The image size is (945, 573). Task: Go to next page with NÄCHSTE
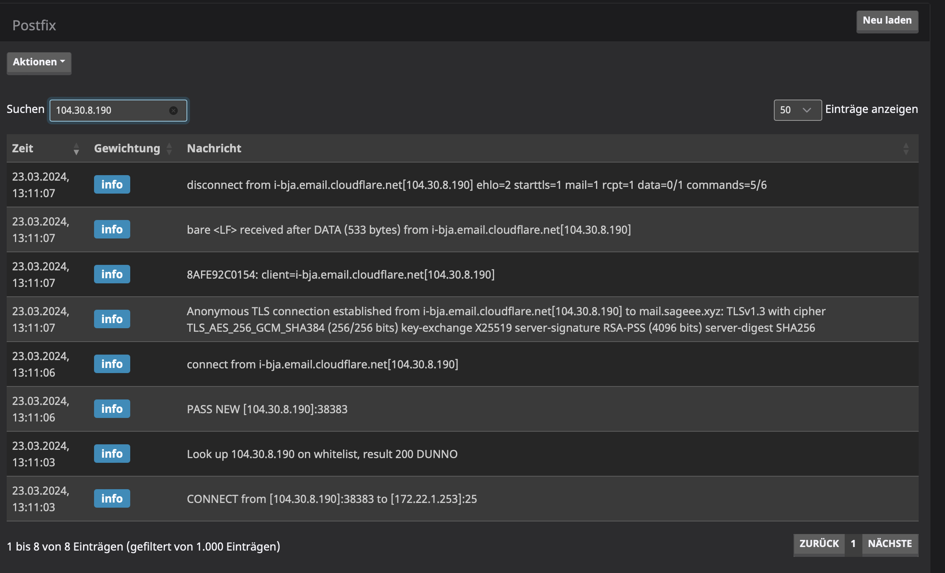(x=890, y=543)
